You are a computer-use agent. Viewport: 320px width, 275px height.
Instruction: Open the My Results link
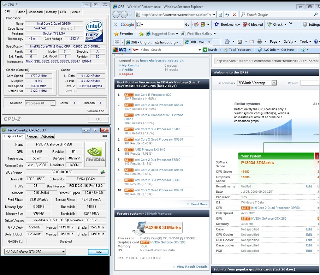131,66
